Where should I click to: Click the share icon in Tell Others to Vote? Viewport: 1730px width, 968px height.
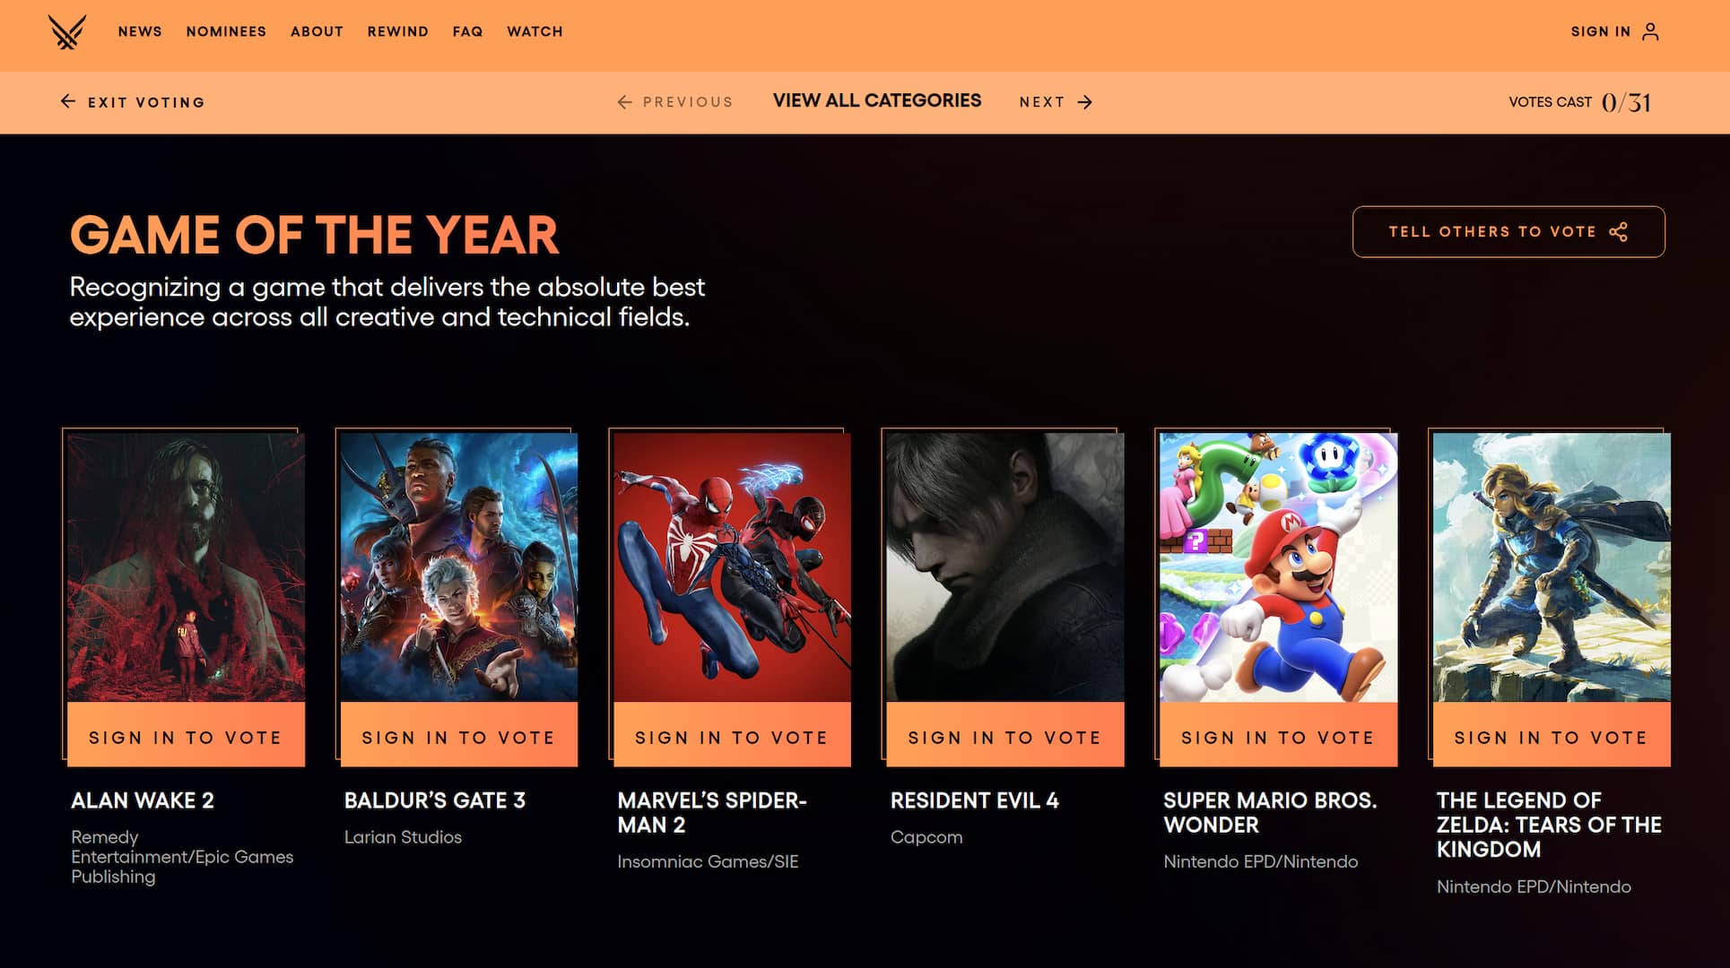tap(1618, 232)
